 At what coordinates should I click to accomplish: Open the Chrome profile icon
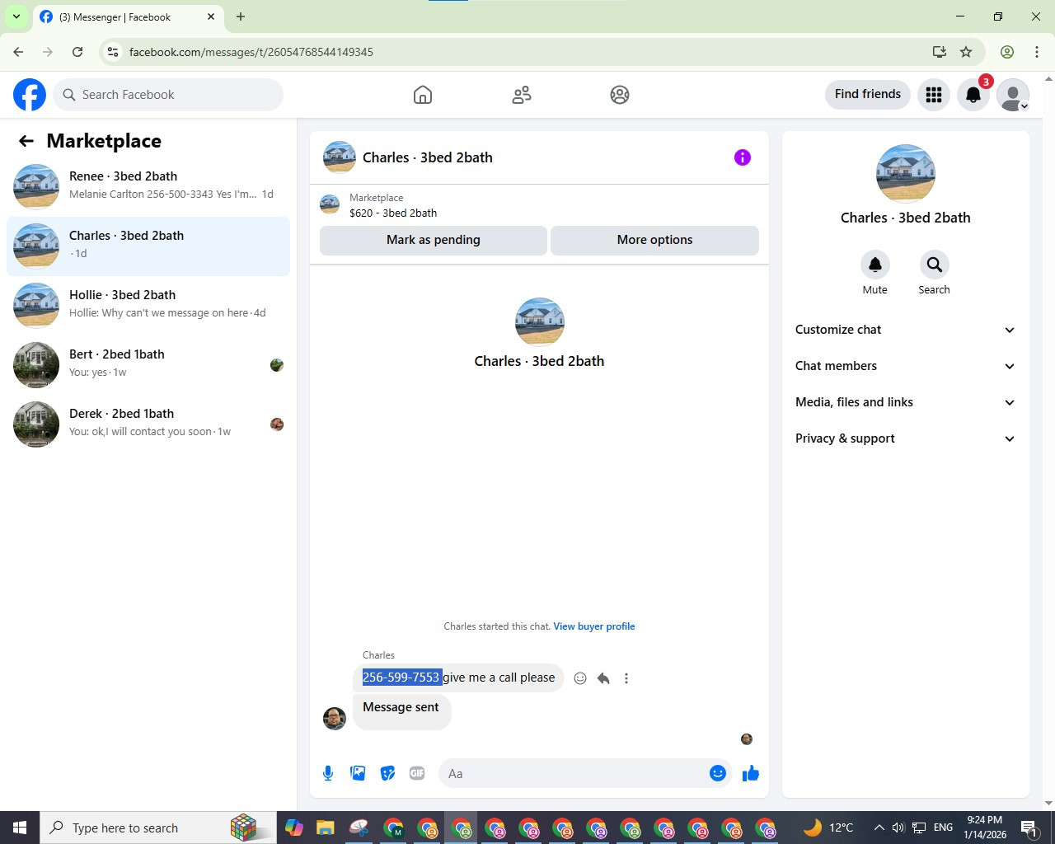pos(1007,52)
